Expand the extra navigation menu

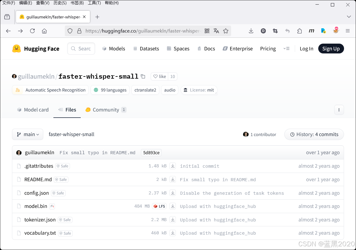pos(286,49)
